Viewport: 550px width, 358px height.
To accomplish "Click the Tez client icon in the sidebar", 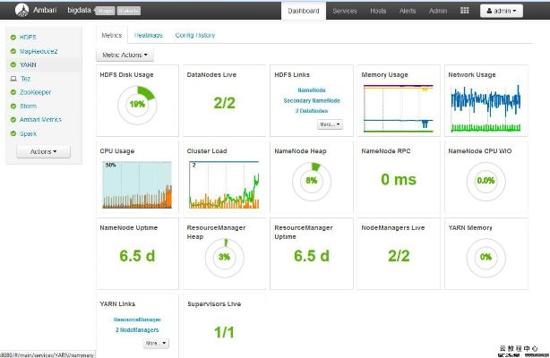I will click(x=13, y=79).
